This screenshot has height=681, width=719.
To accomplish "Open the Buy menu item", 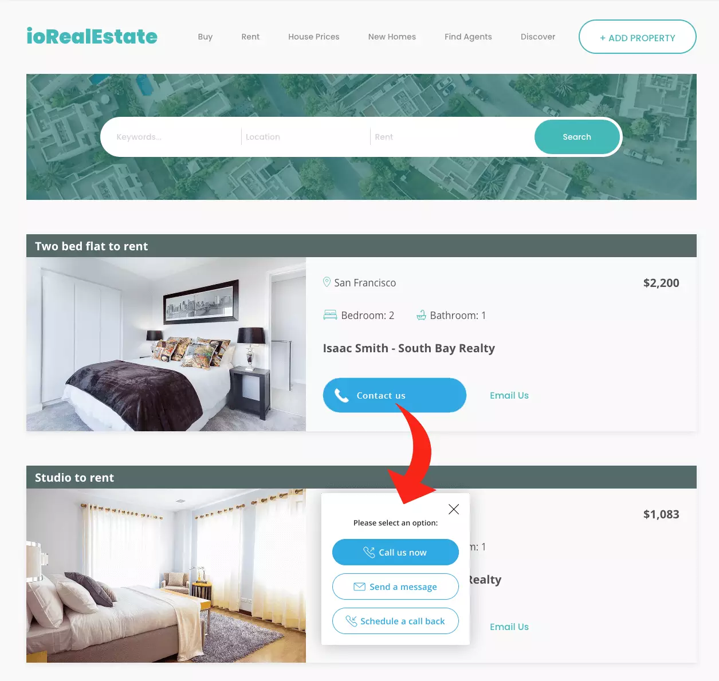I will 205,37.
